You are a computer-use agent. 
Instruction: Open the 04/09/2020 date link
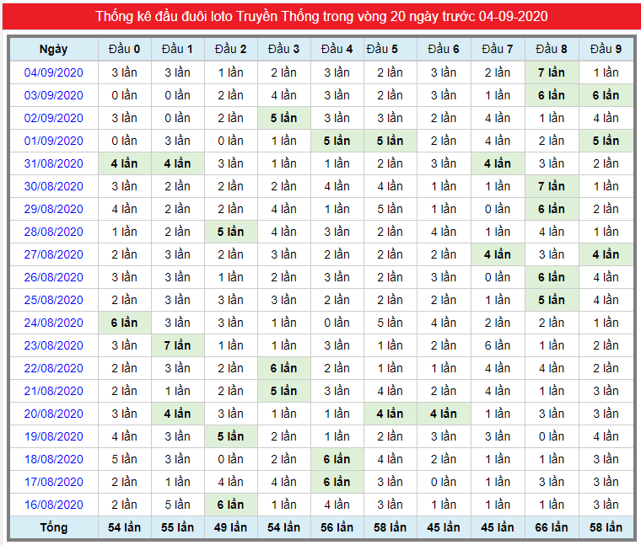[53, 72]
